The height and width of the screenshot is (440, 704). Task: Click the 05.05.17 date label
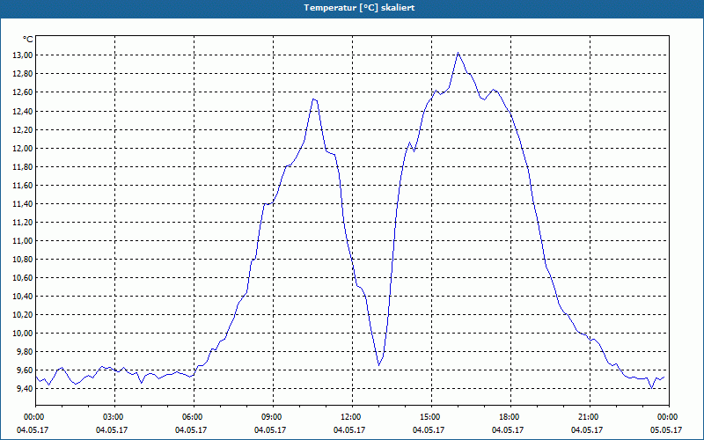coord(666,430)
